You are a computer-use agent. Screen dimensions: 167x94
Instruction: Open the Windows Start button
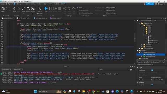point(35,91)
